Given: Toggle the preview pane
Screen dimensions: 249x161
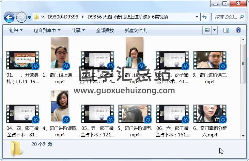Looking at the screenshot, I should [226, 30].
